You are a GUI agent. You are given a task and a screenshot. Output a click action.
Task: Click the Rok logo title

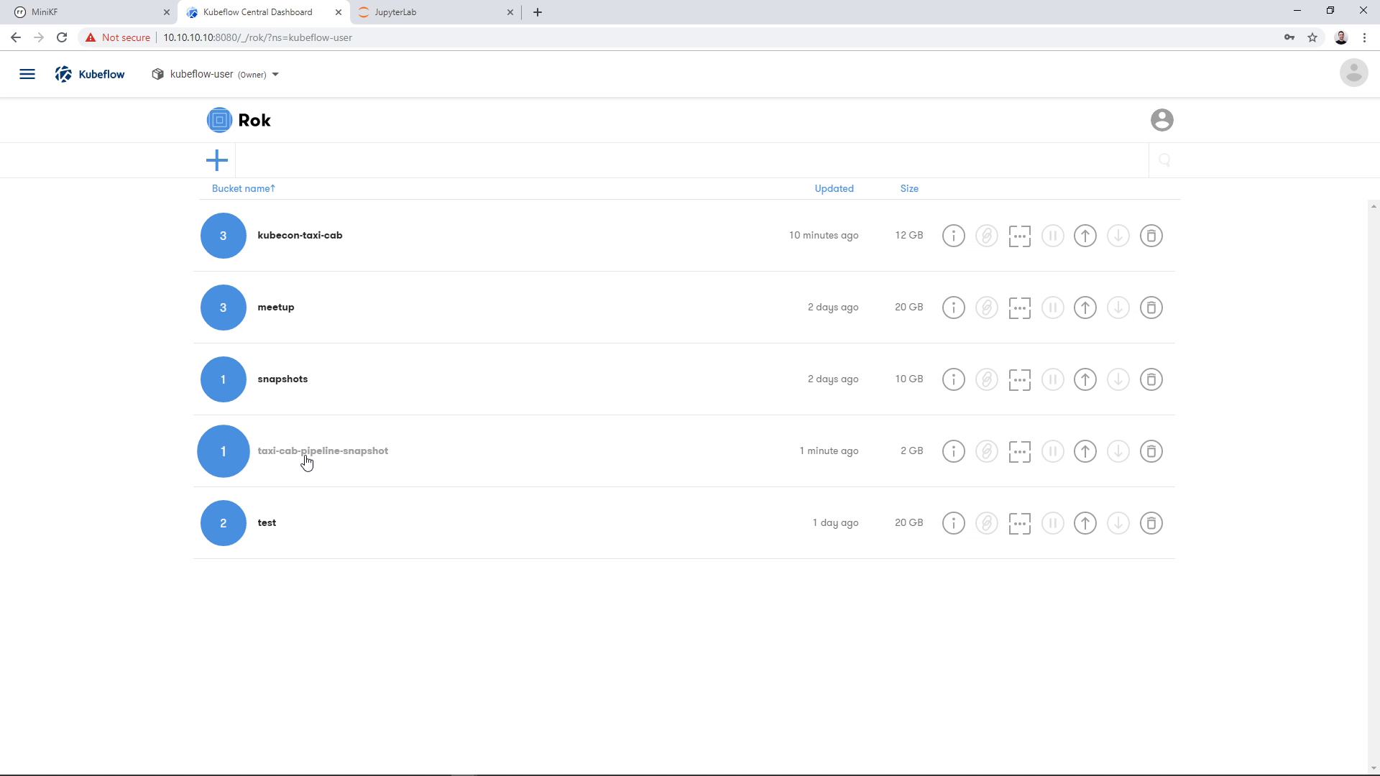(239, 120)
